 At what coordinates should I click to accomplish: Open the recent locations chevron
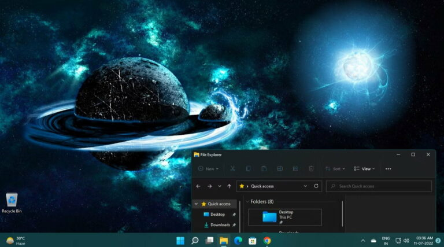(x=220, y=186)
